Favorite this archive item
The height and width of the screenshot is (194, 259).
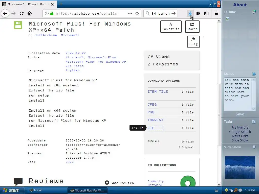pyautogui.click(x=171, y=27)
